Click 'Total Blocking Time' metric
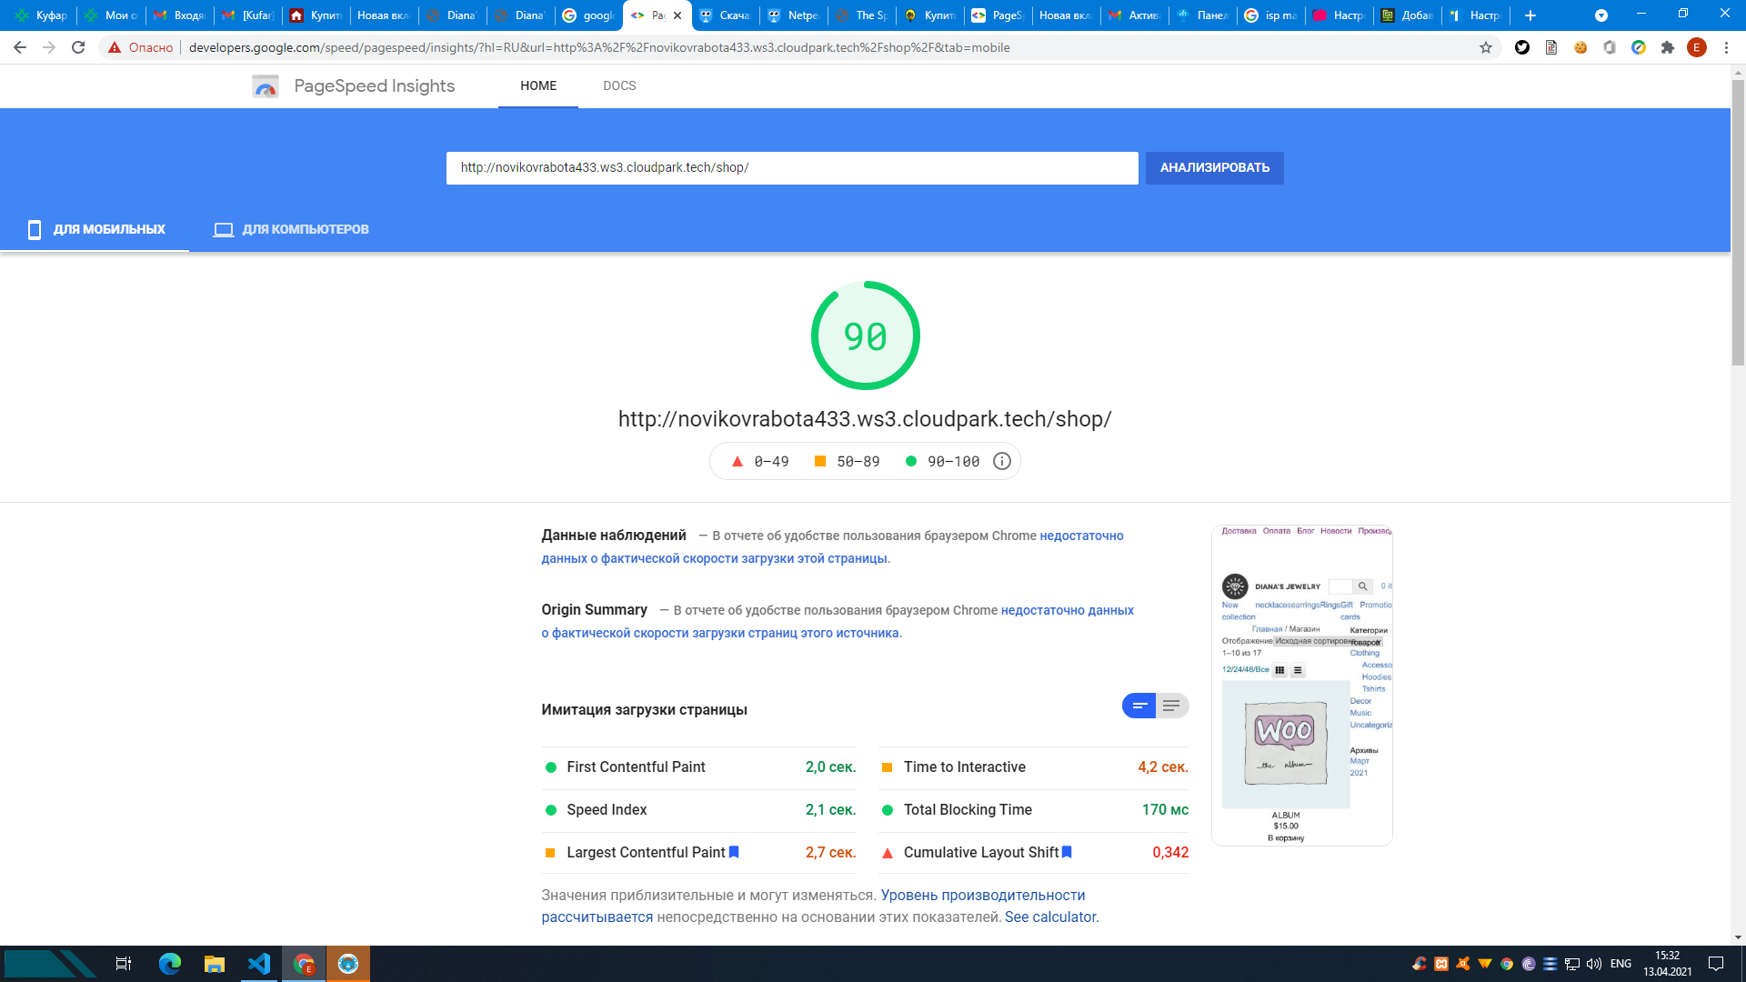This screenshot has width=1746, height=982. [968, 809]
